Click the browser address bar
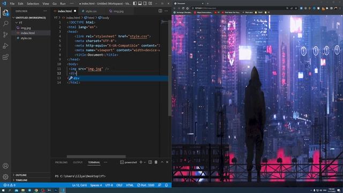Image resolution: width=343 pixels, height=193 pixels. pyautogui.click(x=238, y=8)
